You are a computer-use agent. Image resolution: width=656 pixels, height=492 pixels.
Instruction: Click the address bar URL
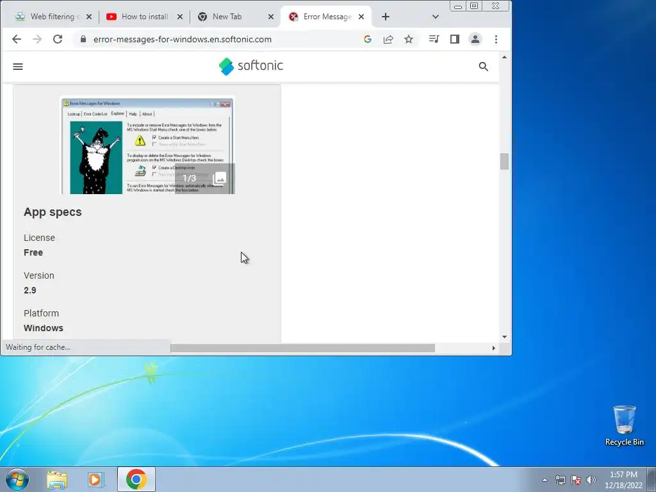click(x=183, y=39)
